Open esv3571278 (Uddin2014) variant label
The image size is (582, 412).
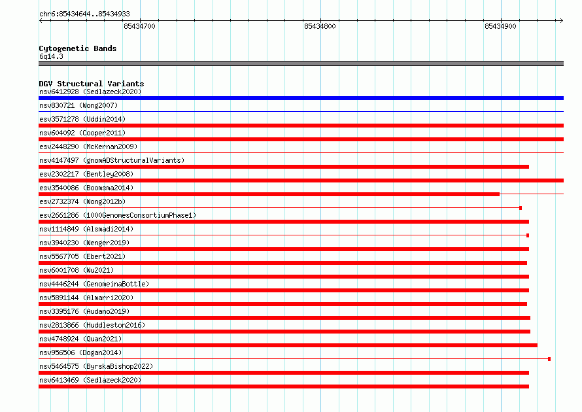(x=82, y=119)
